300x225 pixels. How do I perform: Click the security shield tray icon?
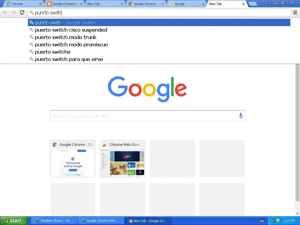[278, 221]
